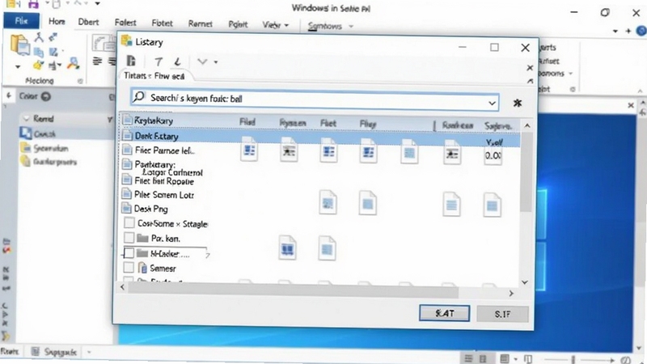Click the 0.00 value field in the list
The width and height of the screenshot is (647, 364).
coord(493,156)
